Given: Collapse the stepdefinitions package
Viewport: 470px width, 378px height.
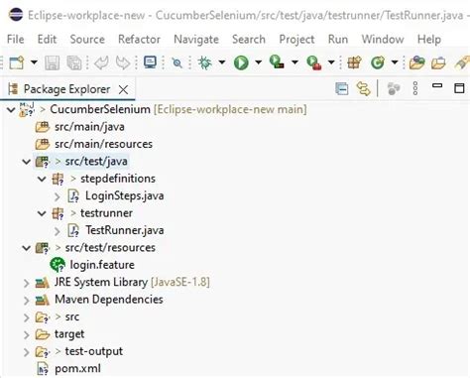Looking at the screenshot, I should pyautogui.click(x=42, y=179).
